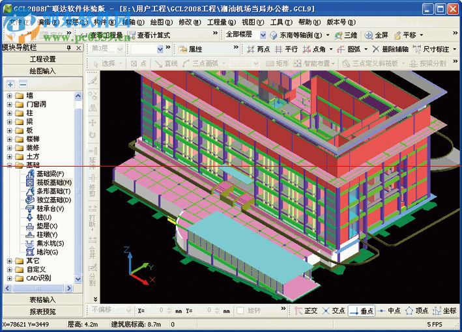Toggle 中点 midpoint snap
462x332 pixels.
[x=389, y=311]
